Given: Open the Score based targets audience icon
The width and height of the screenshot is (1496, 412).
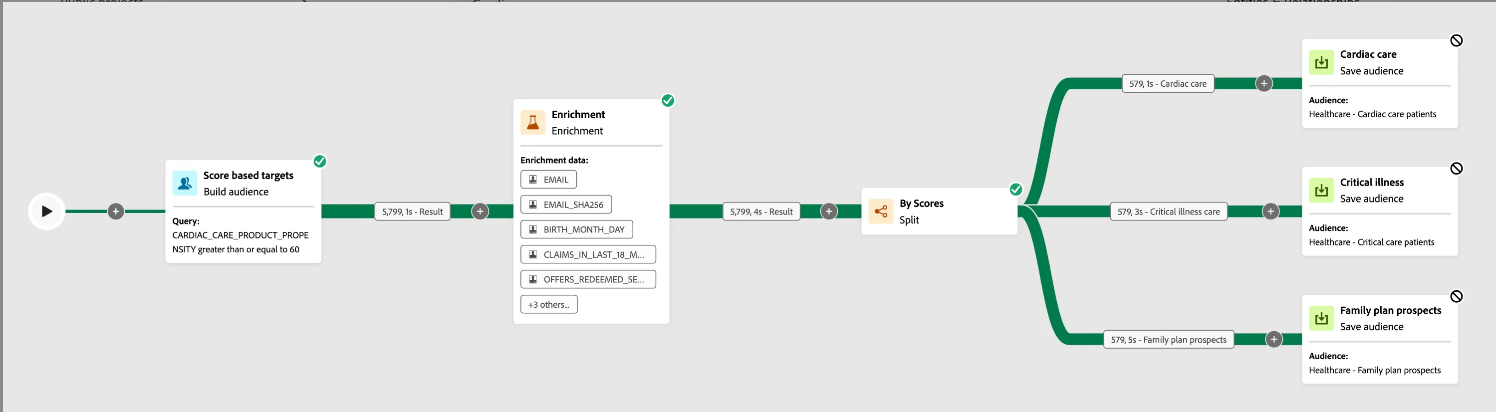Looking at the screenshot, I should (x=185, y=184).
